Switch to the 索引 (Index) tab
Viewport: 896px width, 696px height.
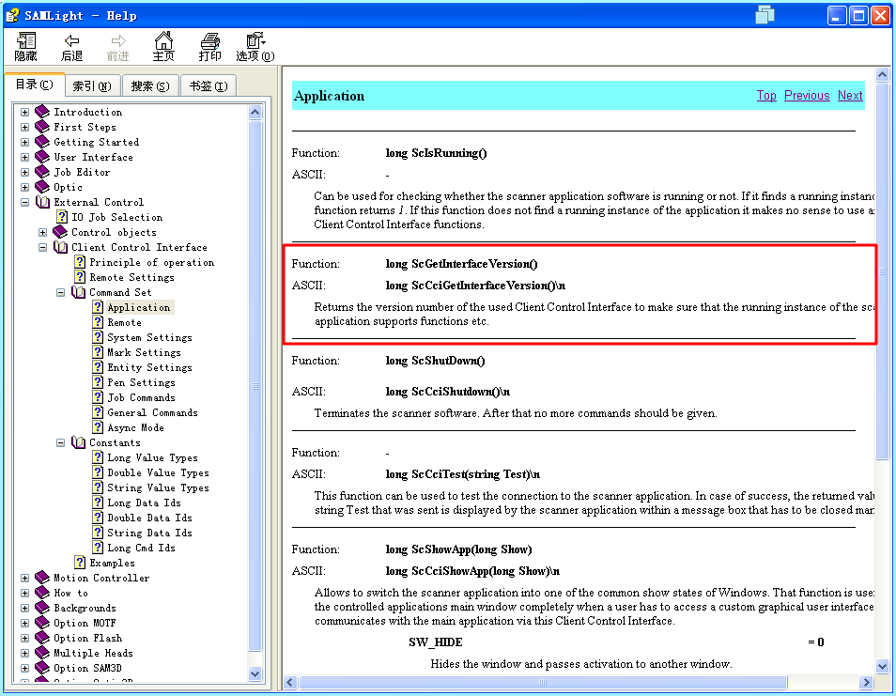pos(93,85)
